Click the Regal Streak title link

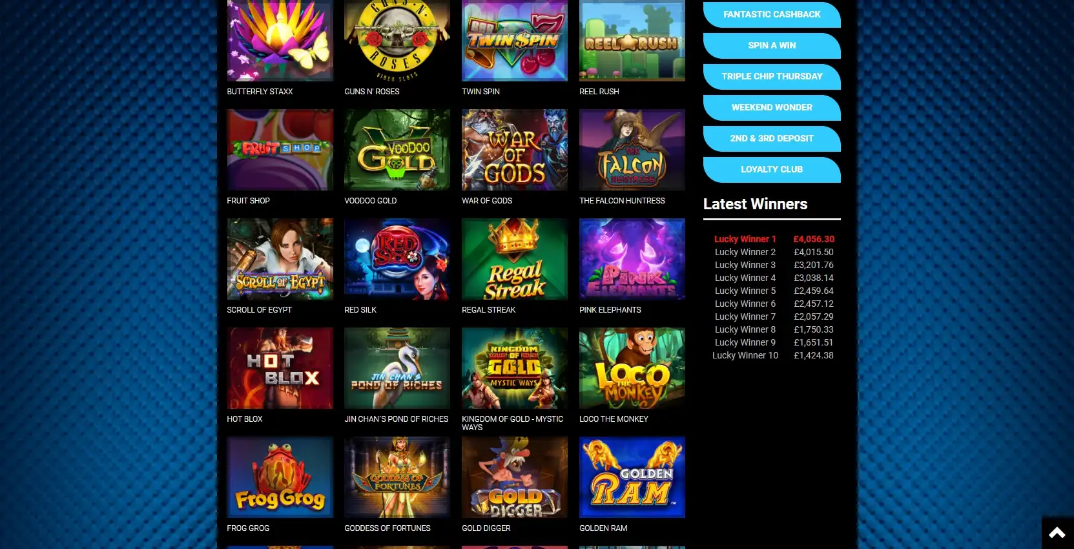coord(488,310)
